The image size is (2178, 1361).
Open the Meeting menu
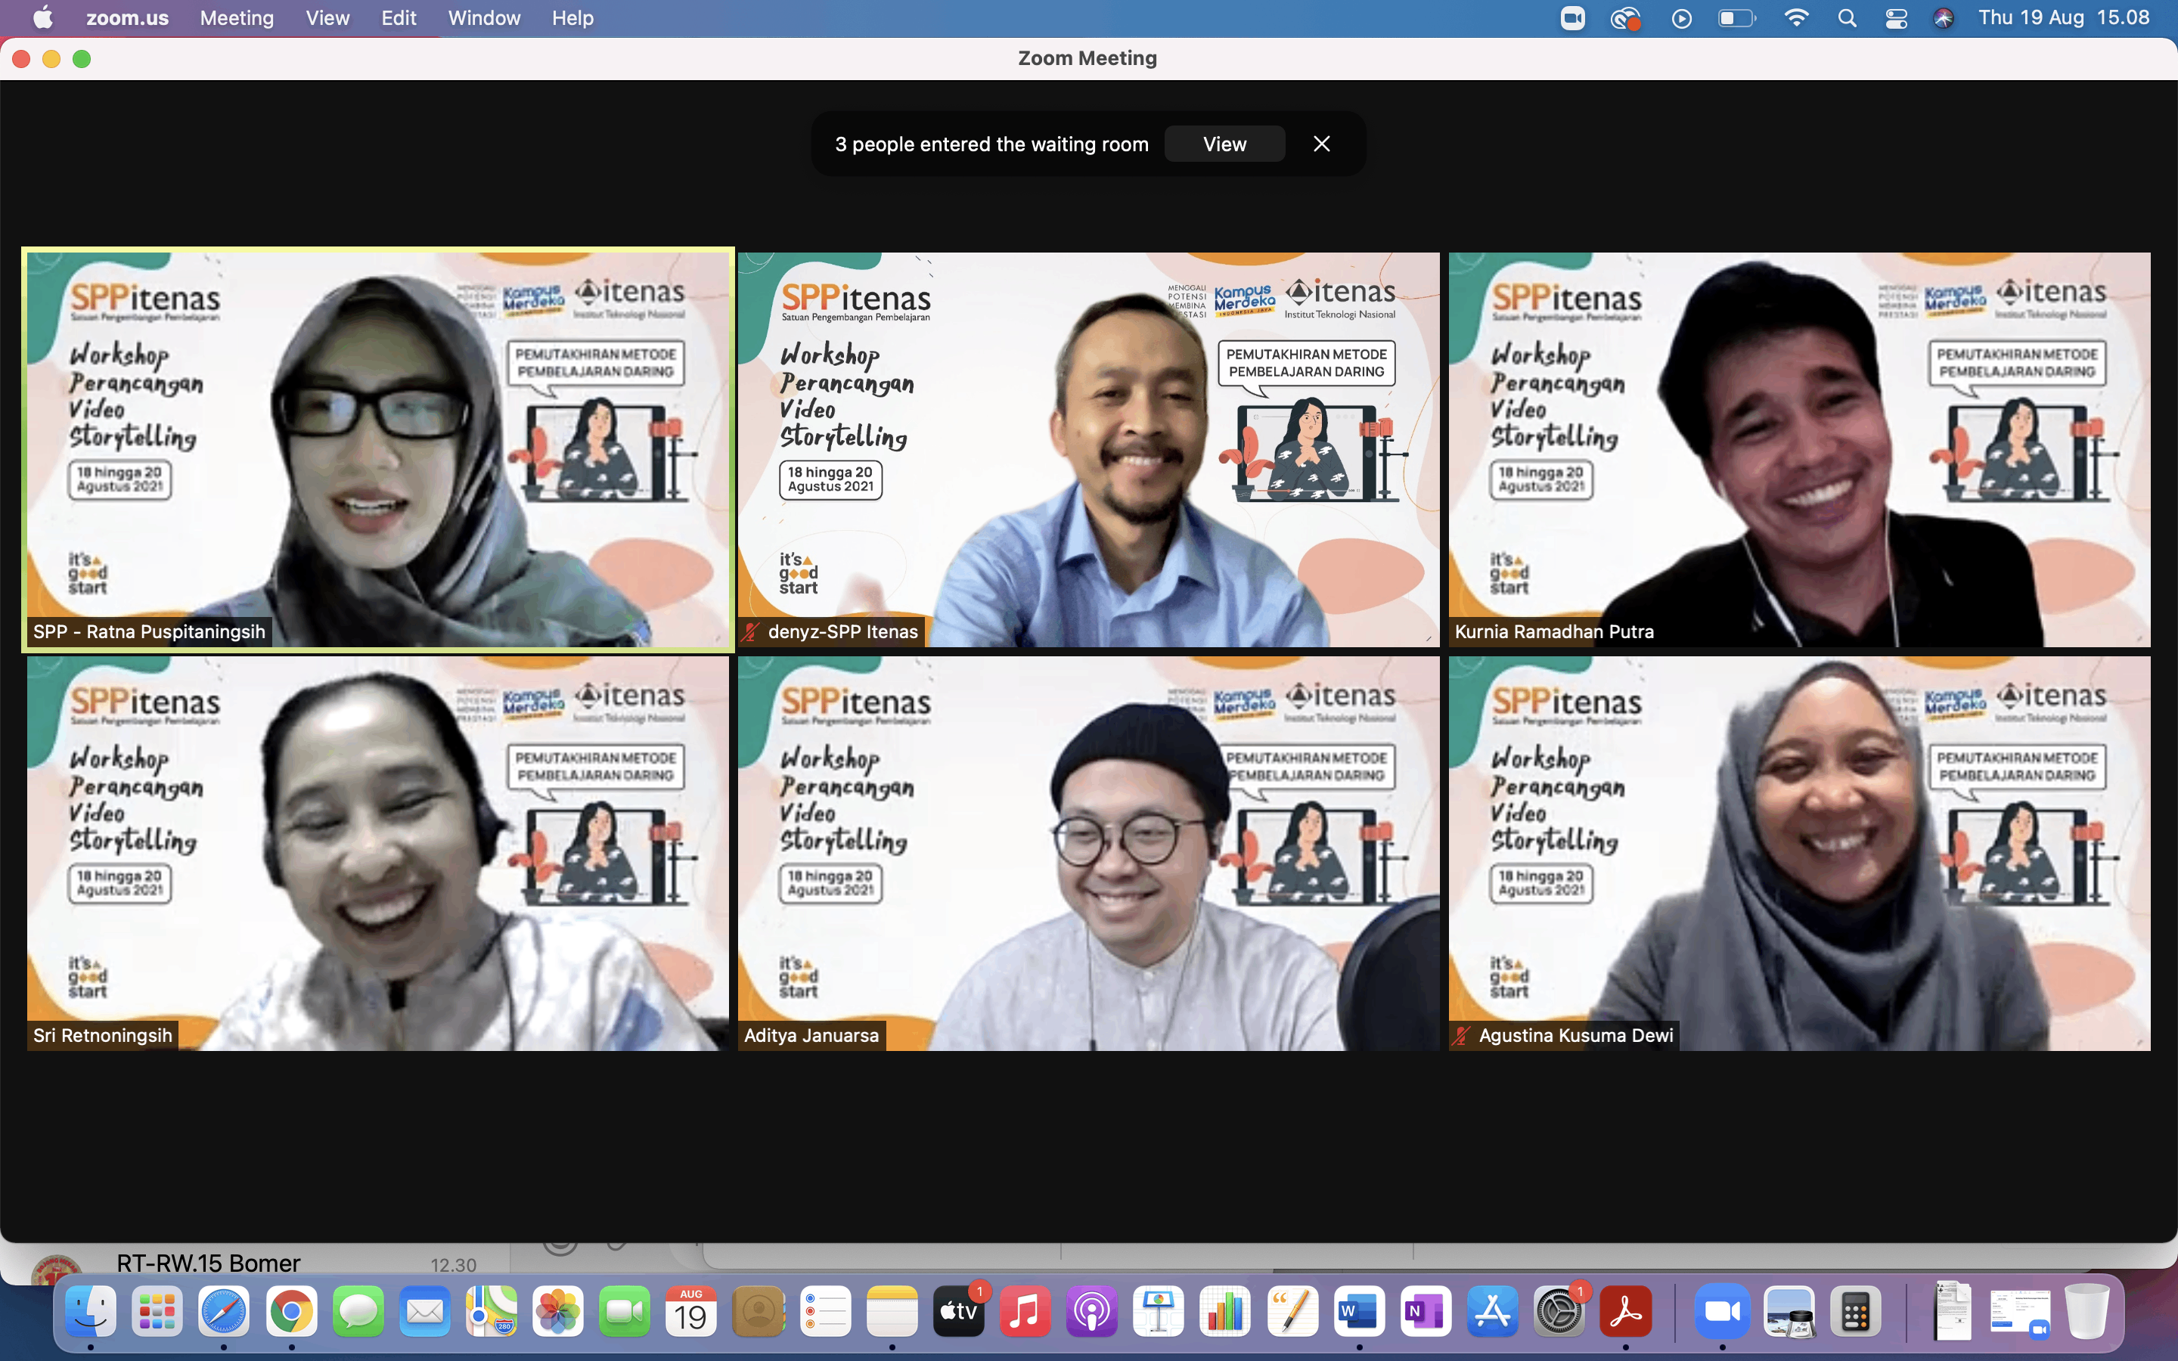(237, 18)
